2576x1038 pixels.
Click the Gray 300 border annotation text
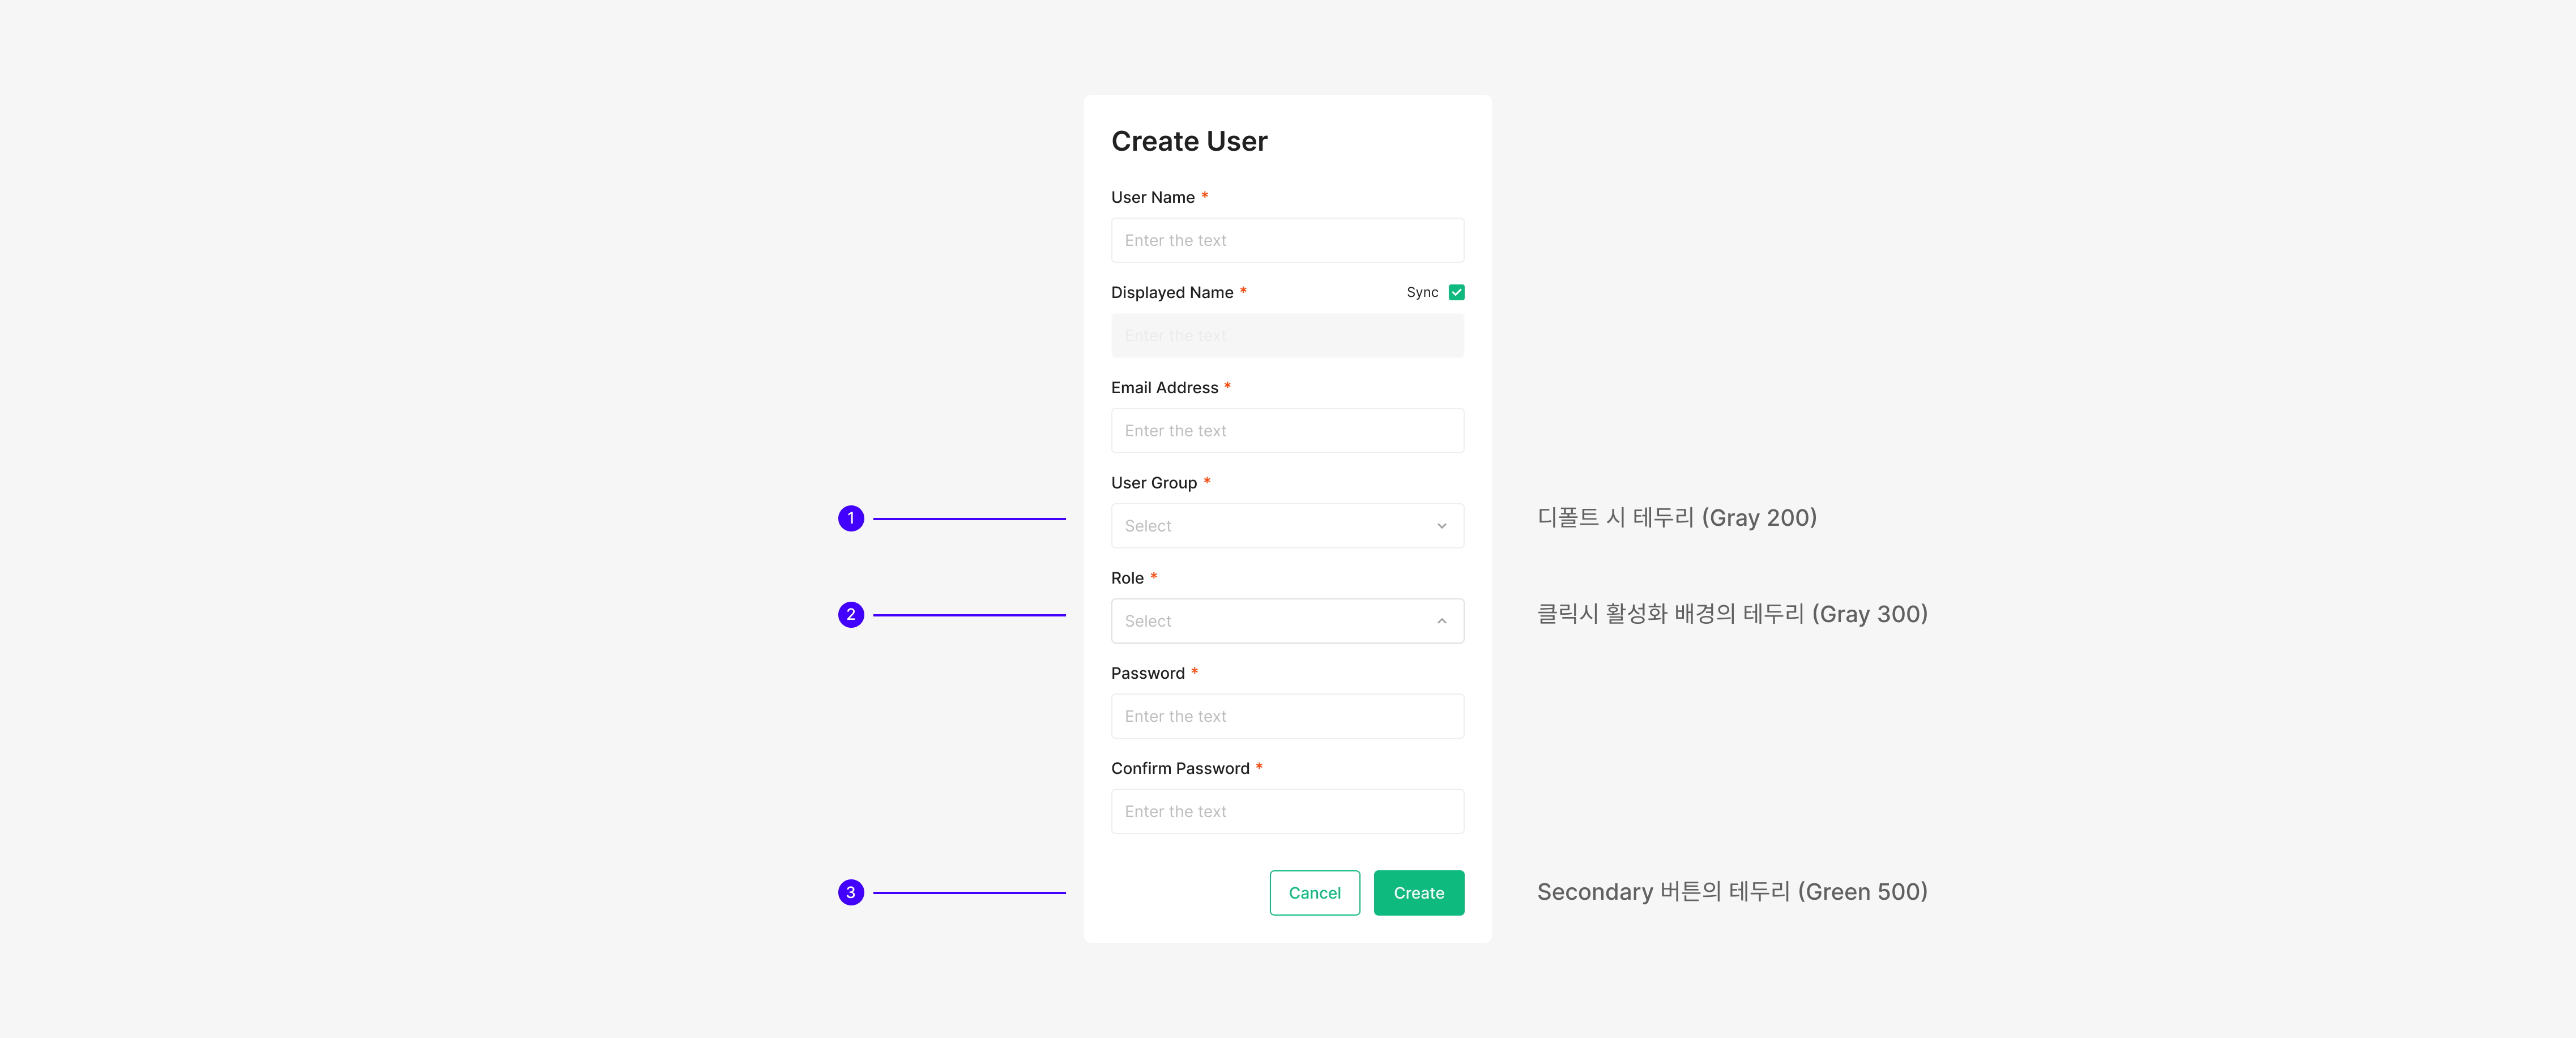click(x=1731, y=614)
